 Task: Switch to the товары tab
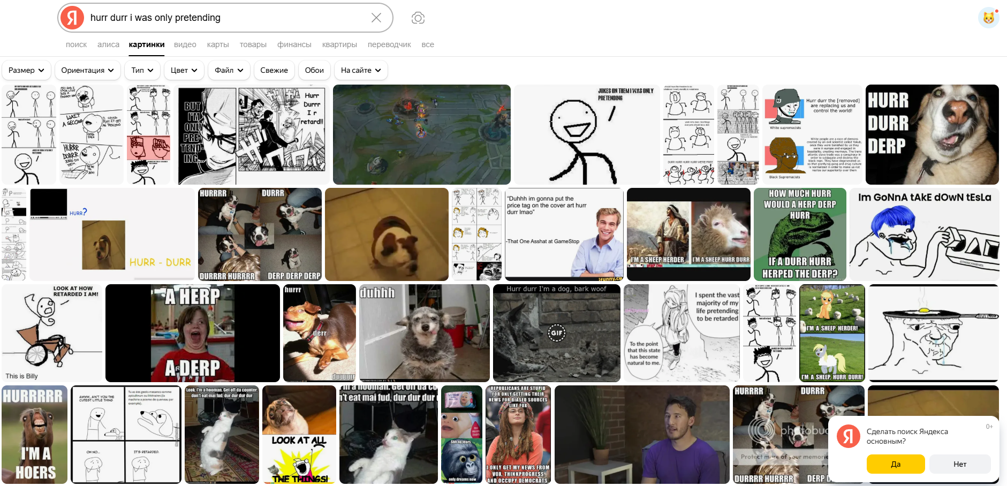click(253, 44)
